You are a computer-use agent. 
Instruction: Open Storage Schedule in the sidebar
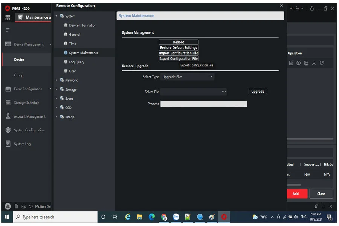pyautogui.click(x=27, y=103)
